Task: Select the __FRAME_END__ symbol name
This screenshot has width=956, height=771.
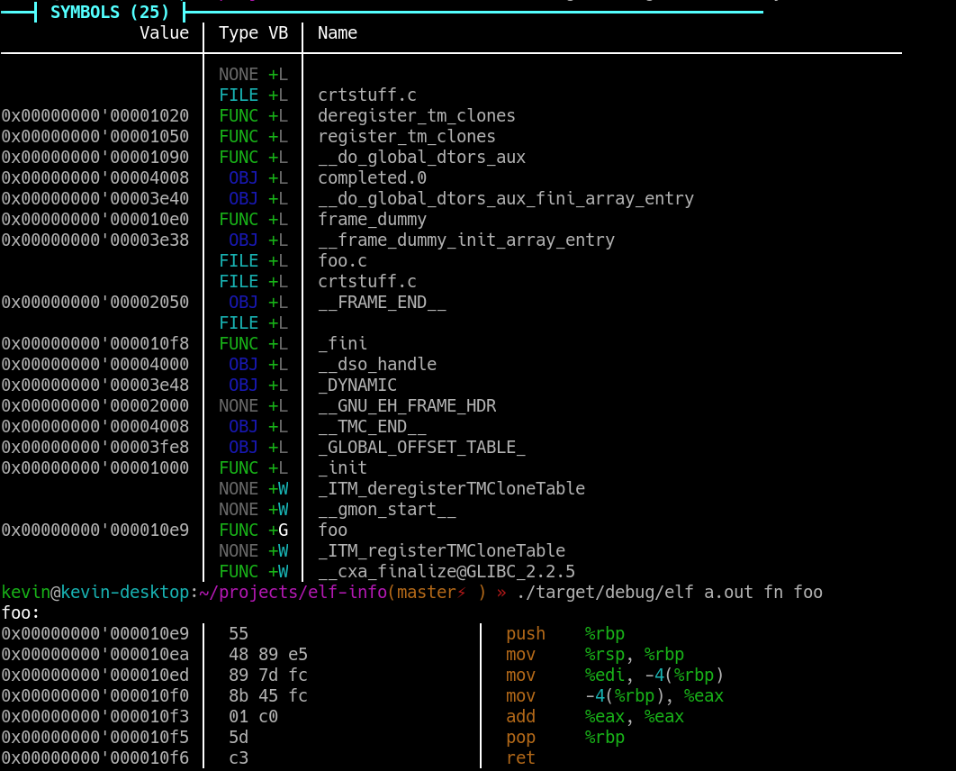Action: coord(382,303)
